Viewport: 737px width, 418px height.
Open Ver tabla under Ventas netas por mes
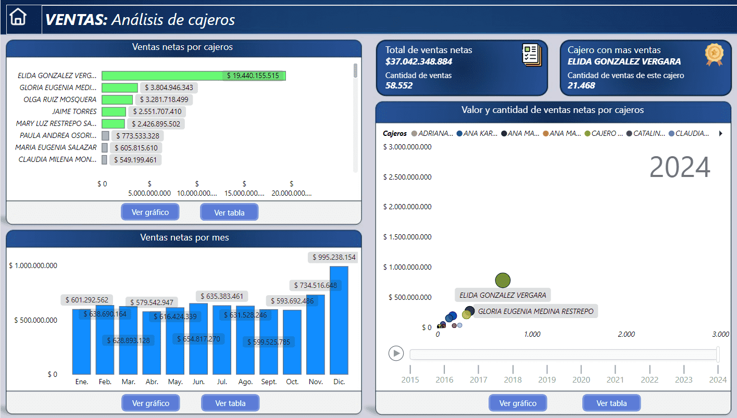(230, 403)
